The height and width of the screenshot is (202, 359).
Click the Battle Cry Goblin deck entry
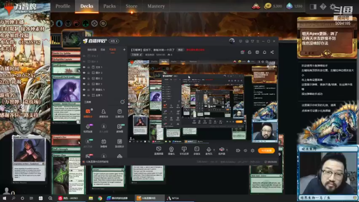point(66,53)
